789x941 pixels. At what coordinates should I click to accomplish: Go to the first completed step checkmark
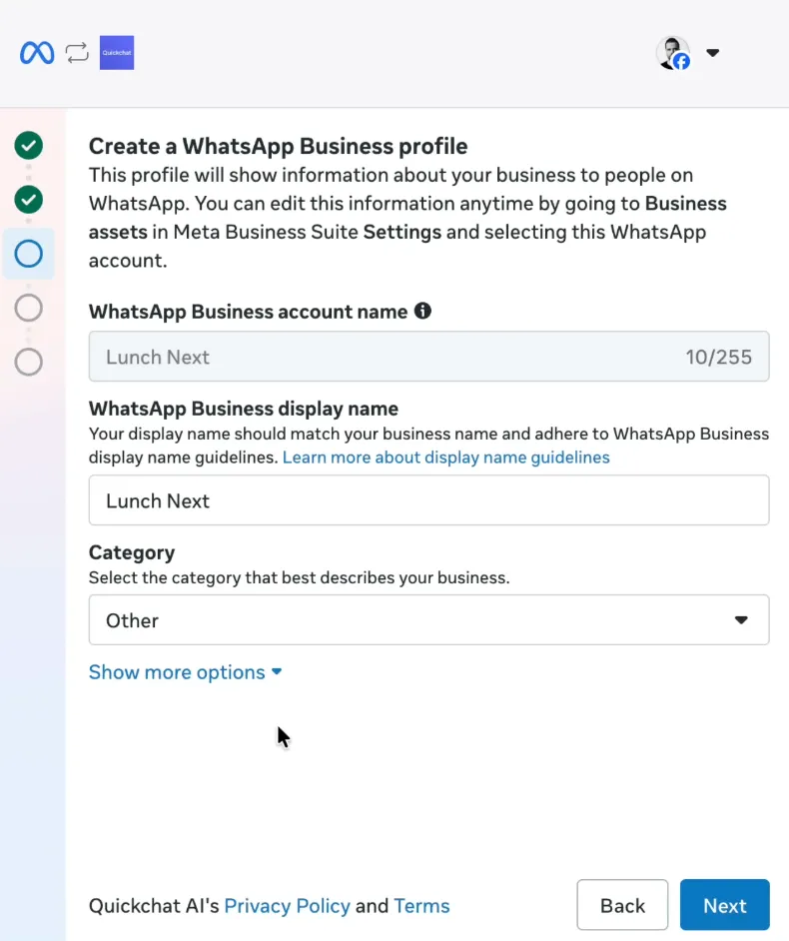coord(29,146)
